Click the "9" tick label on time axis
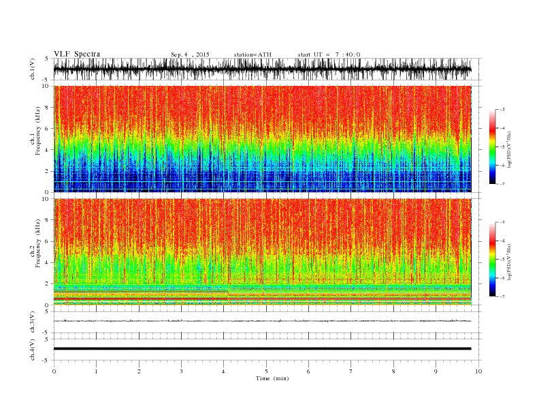 pyautogui.click(x=436, y=371)
